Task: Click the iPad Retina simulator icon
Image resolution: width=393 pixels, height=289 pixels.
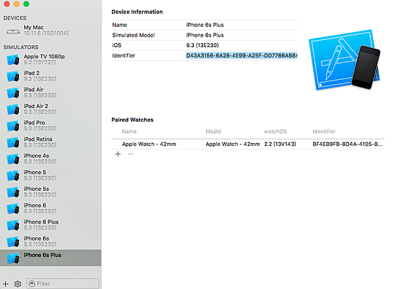Action: coord(13,143)
